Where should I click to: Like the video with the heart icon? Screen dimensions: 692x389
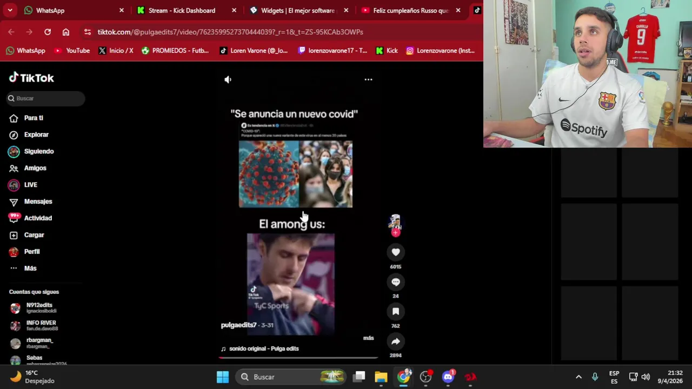[x=396, y=252]
